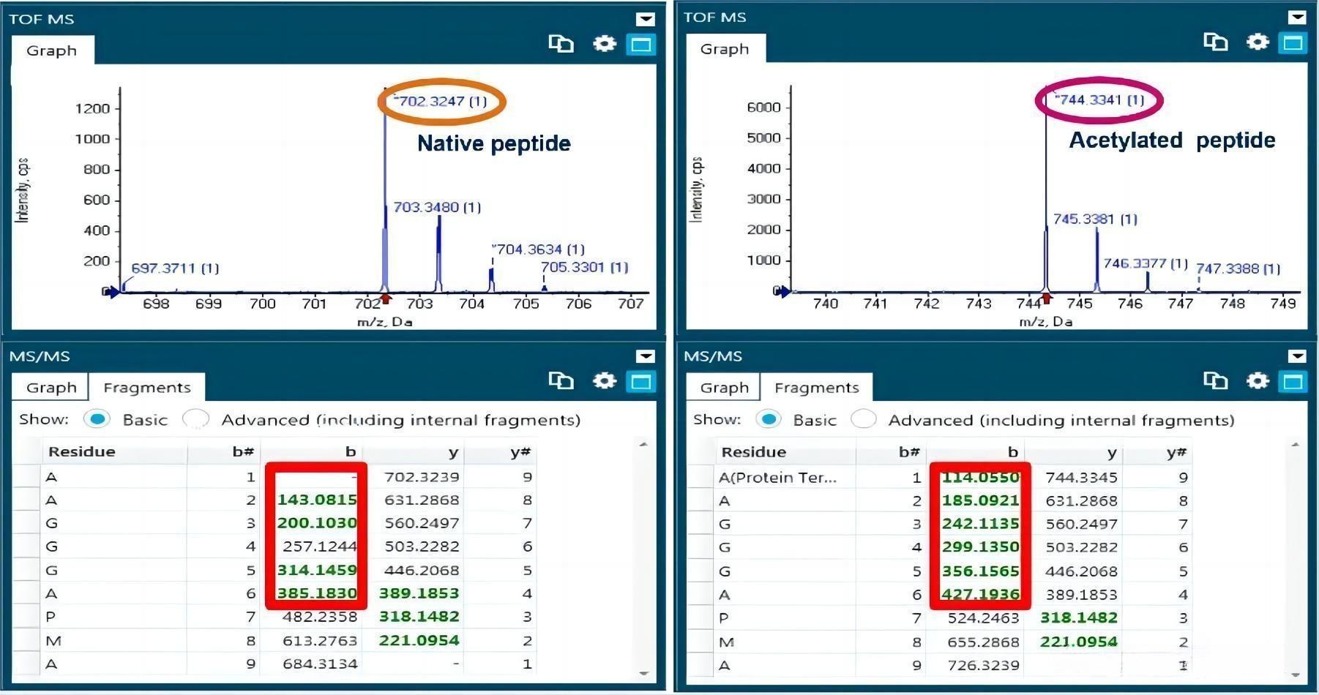Open settings gear in acetylated MS/MS panel
This screenshot has height=695, width=1319.
pos(1258,380)
